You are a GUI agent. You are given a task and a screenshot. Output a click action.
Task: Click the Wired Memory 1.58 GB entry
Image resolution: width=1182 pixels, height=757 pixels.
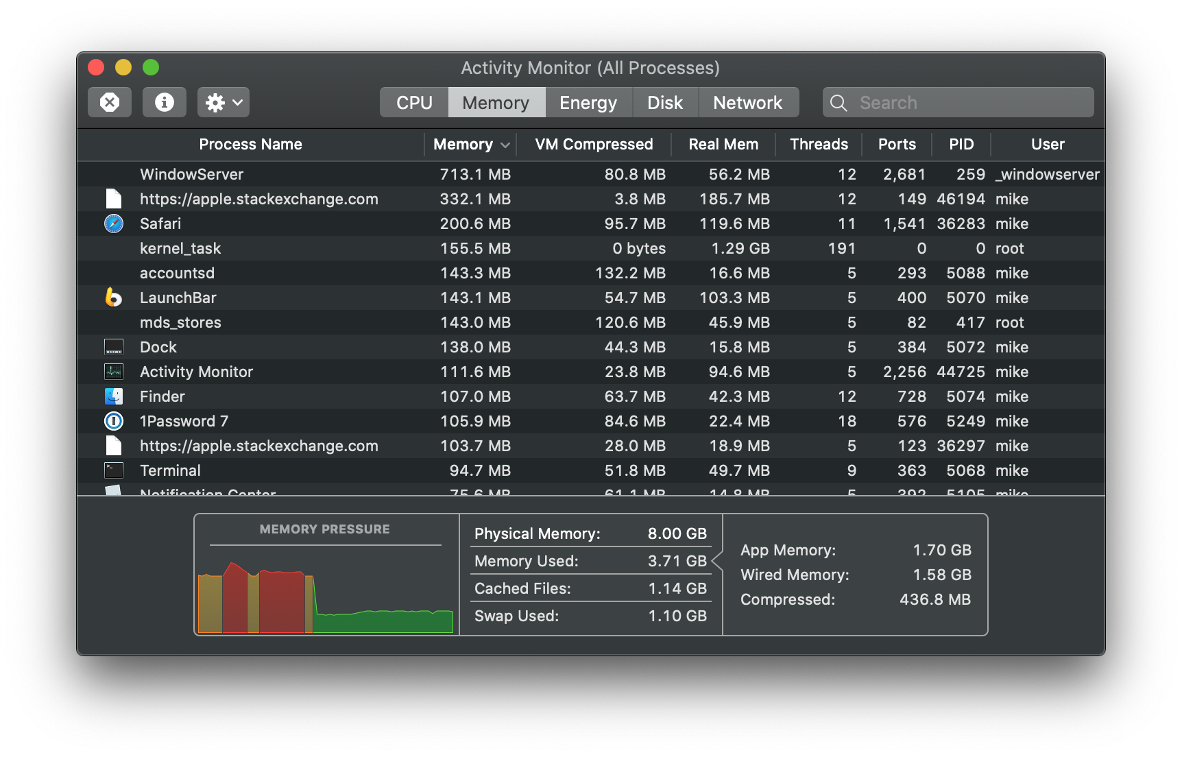[x=856, y=575]
